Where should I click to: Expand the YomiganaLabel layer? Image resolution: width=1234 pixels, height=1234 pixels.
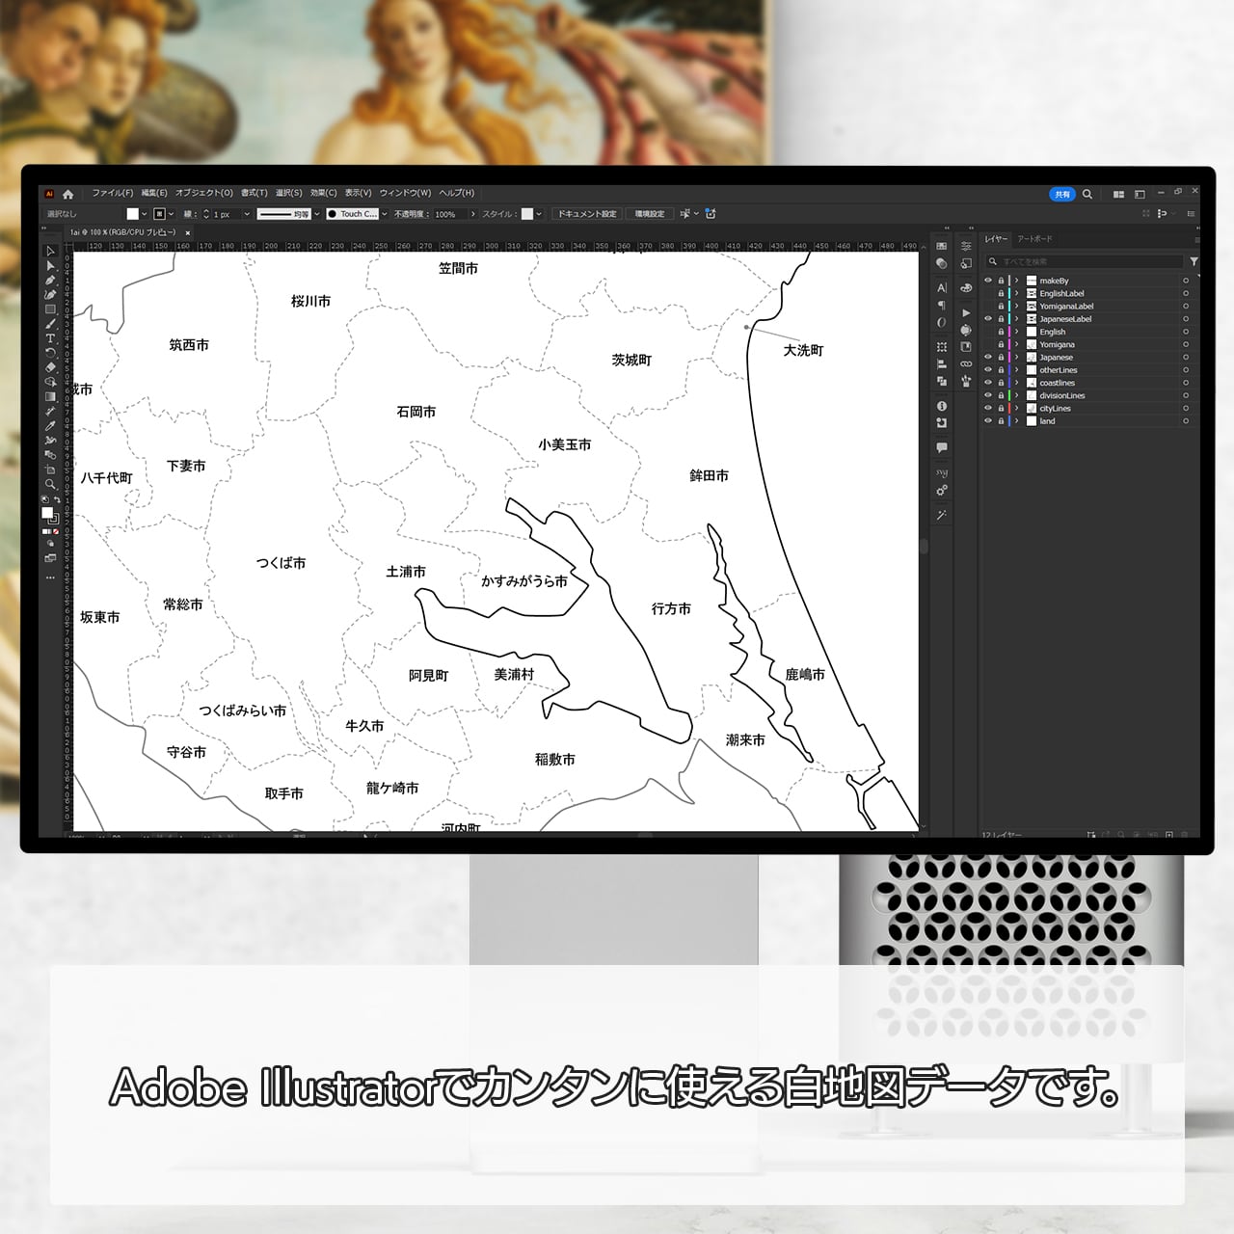1017,306
